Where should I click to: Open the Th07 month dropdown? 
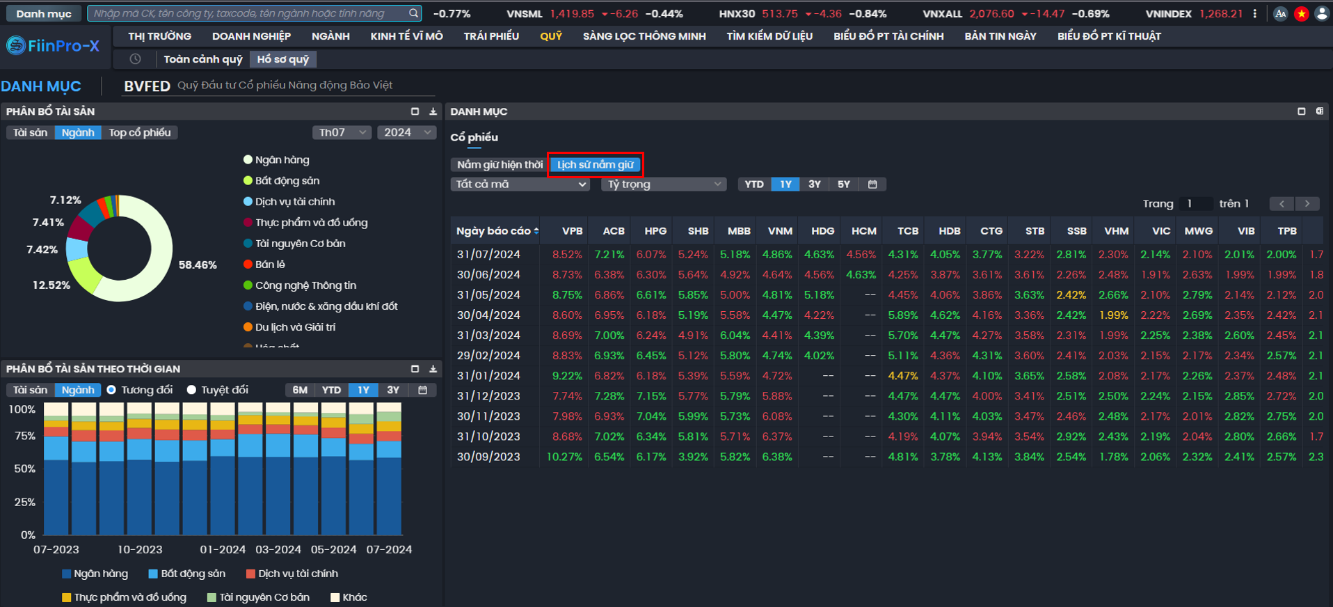(341, 132)
